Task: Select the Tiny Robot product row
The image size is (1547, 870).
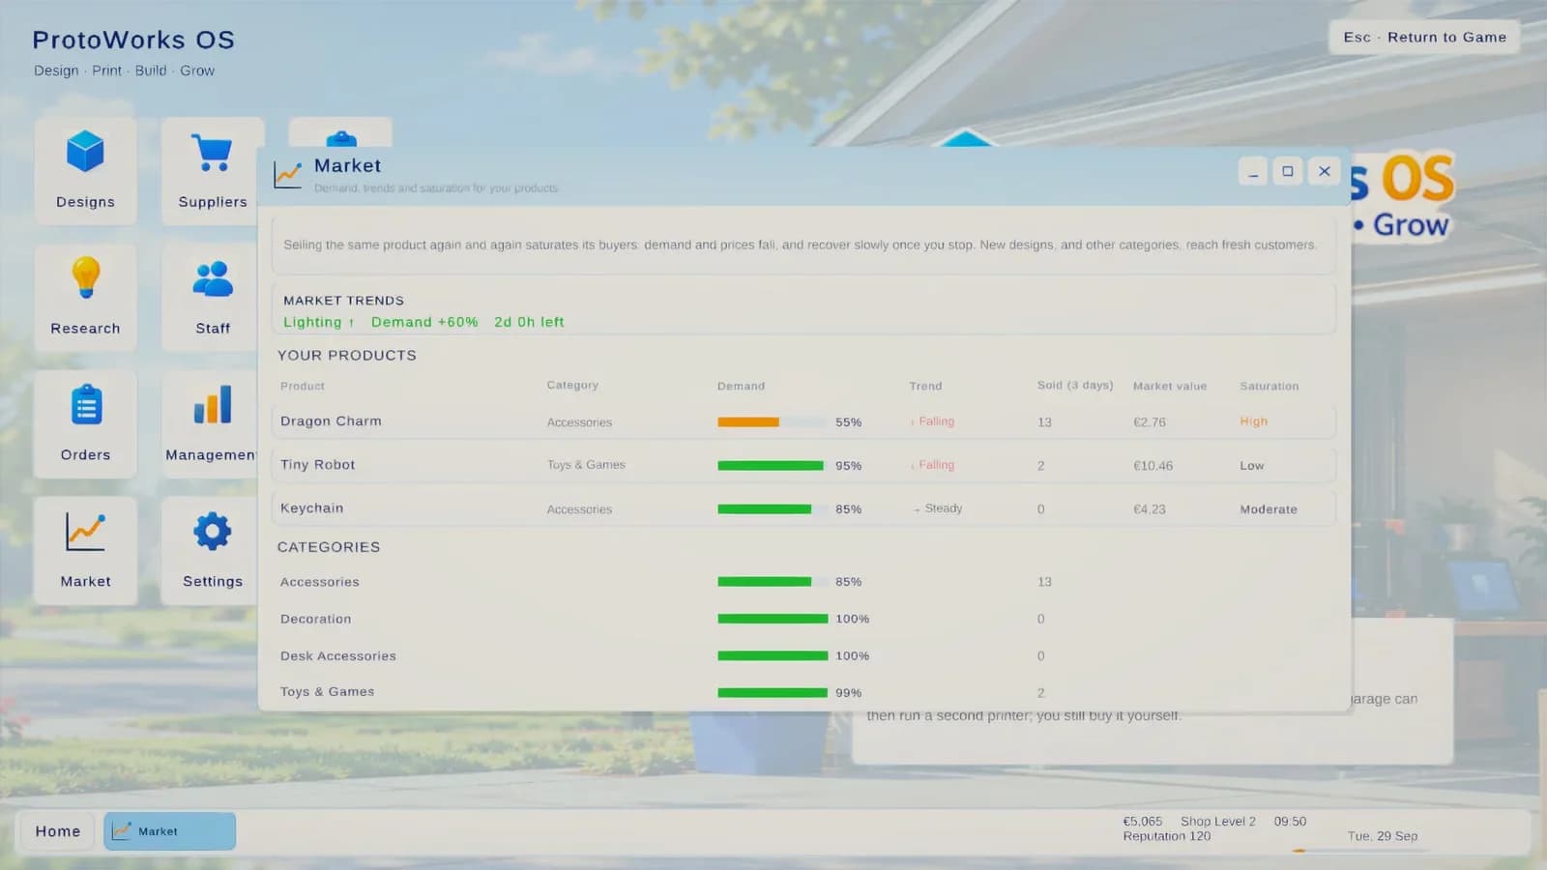Action: pyautogui.click(x=803, y=465)
